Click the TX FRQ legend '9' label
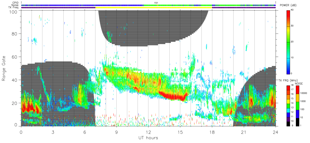 (x=292, y=125)
